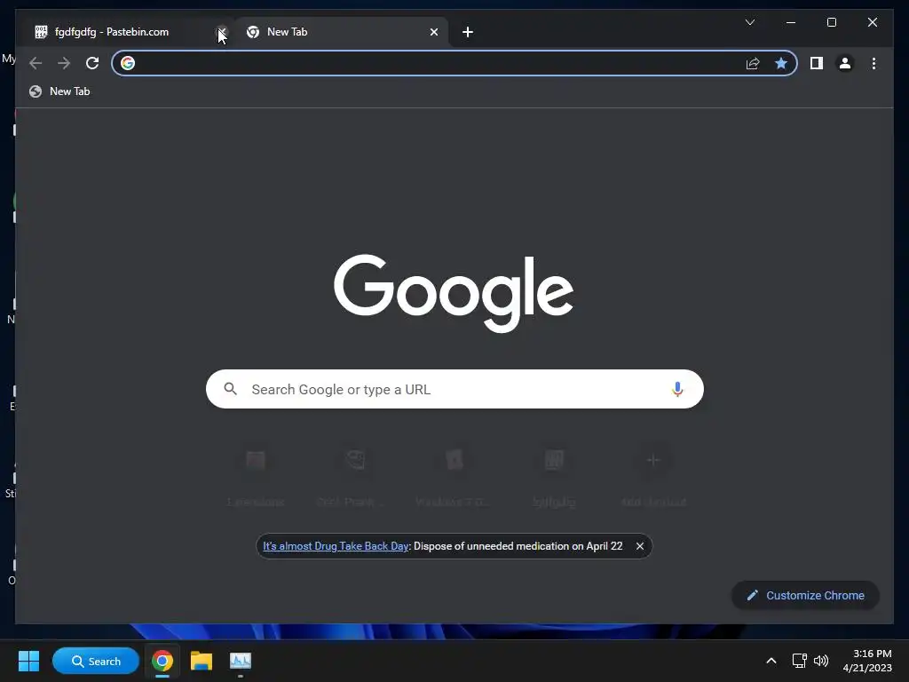Open the performance monitor taskbar icon
Screen dimensions: 909x682
click(x=240, y=661)
